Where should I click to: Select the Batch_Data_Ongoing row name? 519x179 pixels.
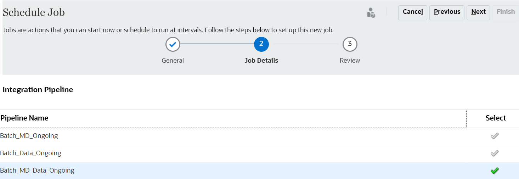(x=31, y=153)
